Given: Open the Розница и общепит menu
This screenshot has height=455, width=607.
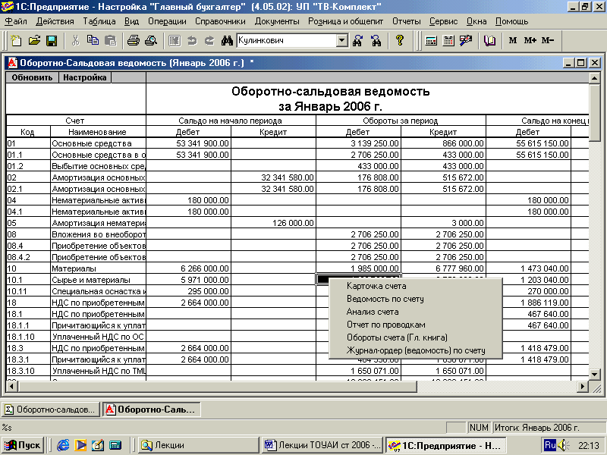Looking at the screenshot, I should coord(346,21).
